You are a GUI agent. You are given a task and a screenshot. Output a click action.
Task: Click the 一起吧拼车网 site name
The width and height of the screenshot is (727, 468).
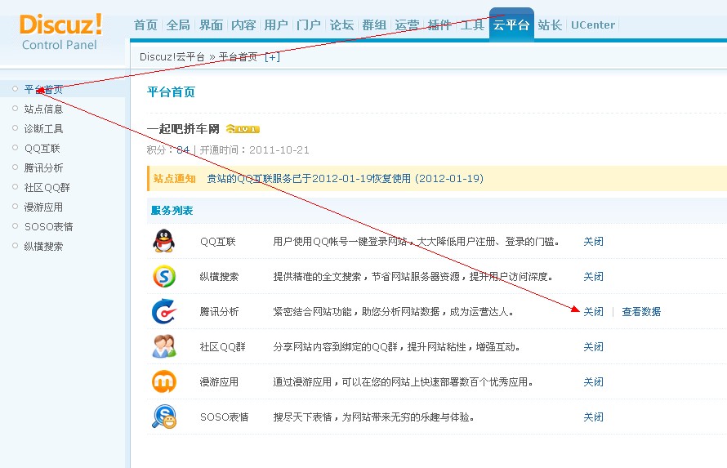[x=183, y=129]
